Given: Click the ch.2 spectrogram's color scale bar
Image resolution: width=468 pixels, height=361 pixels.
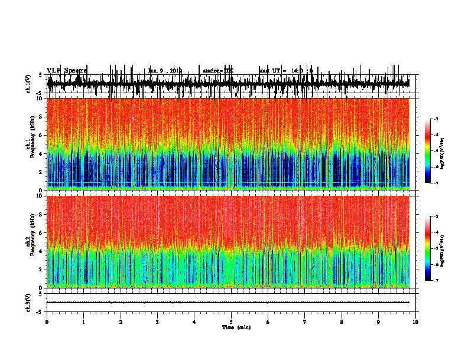Looking at the screenshot, I should point(428,248).
